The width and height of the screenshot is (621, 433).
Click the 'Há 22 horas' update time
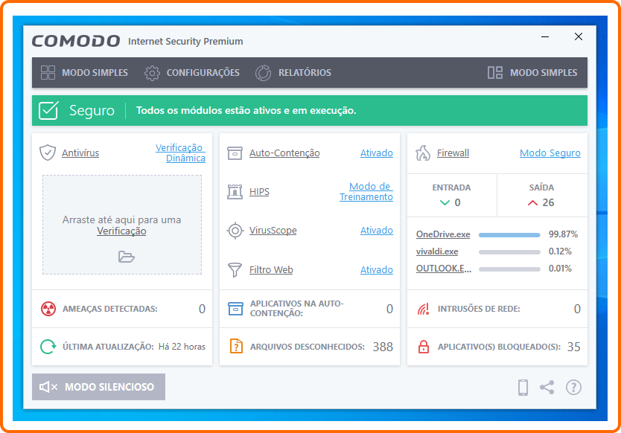click(x=182, y=347)
